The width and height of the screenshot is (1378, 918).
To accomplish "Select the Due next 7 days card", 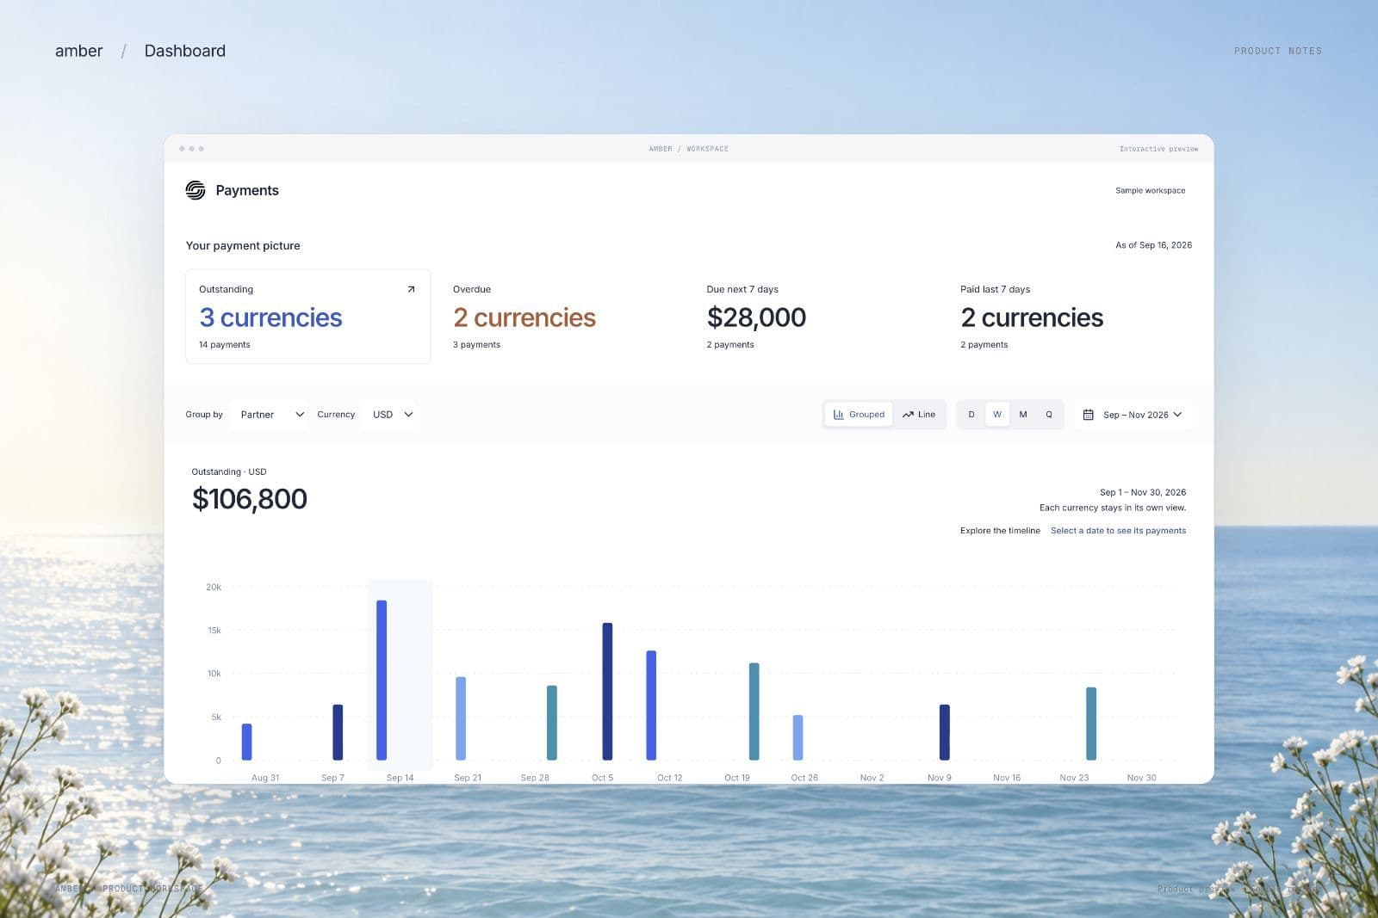I will tap(816, 317).
